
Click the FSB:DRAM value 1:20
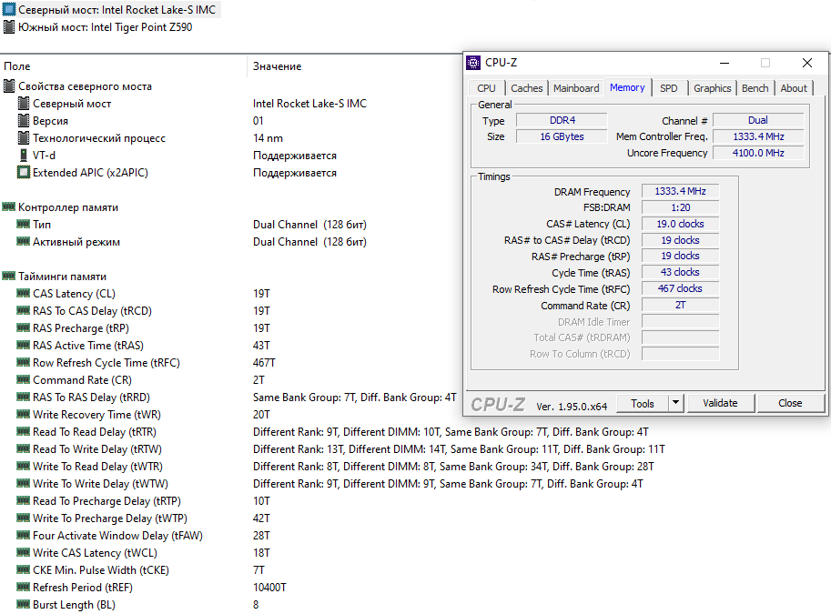[681, 207]
